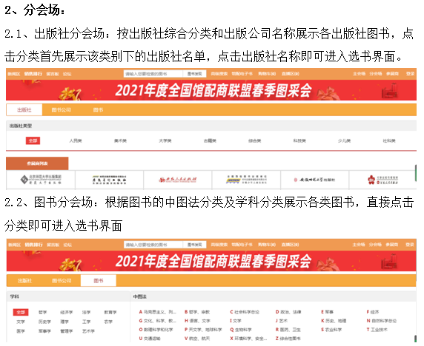This screenshot has width=424, height=346.
Task: Select the highlighted 全部 publisher type filter
Action: tap(33, 140)
